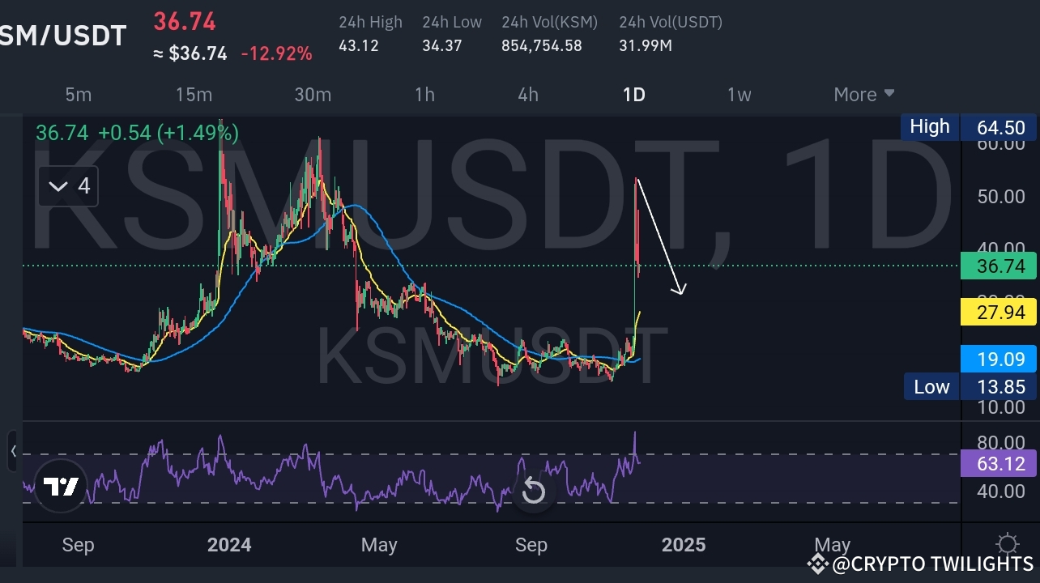Viewport: 1040px width, 583px height.
Task: Click the TradingView logo icon
Action: [x=60, y=487]
